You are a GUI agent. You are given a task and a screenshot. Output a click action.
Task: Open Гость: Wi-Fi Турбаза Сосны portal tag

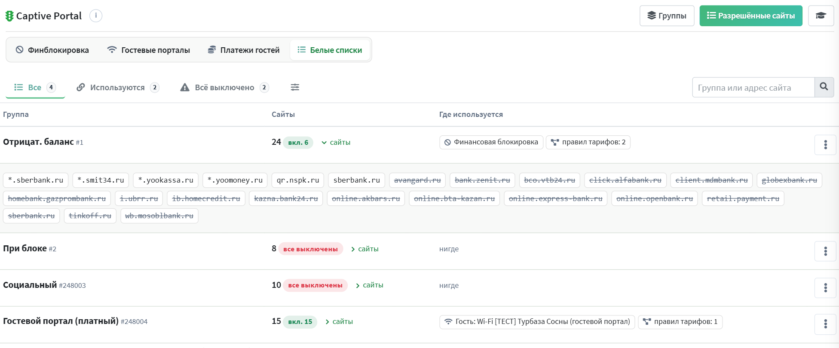(x=537, y=322)
